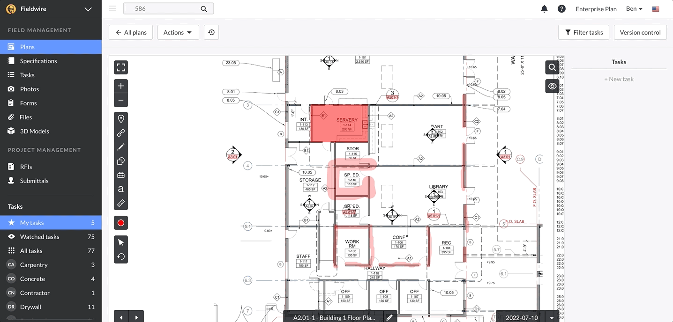Viewport: 673px width, 322px height.
Task: Switch to the Tasks section in the sidebar
Action: (x=28, y=74)
